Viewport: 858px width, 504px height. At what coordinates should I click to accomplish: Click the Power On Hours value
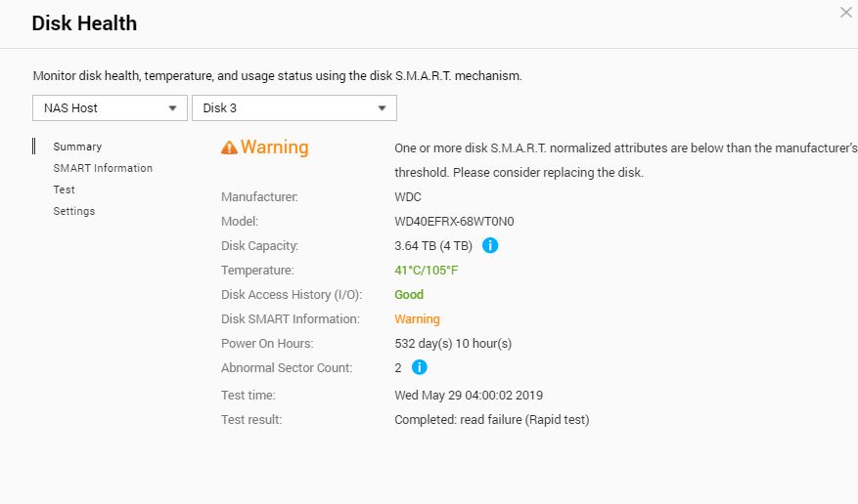coord(453,344)
